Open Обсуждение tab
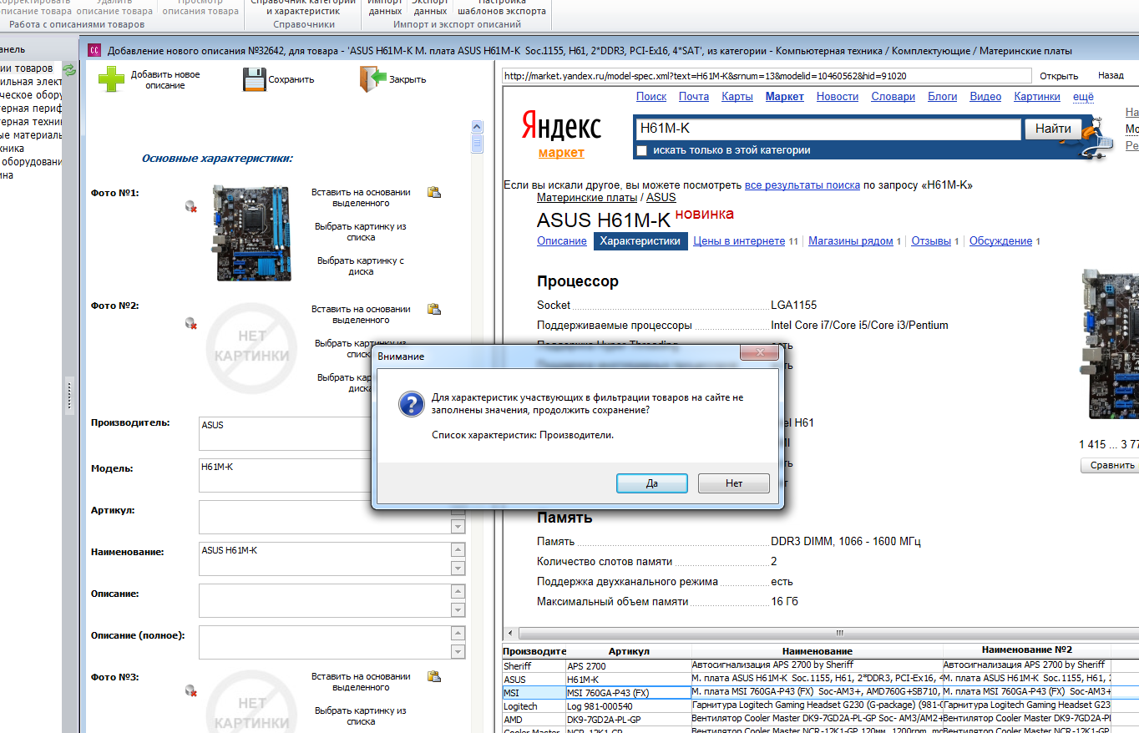The width and height of the screenshot is (1139, 733). (1000, 241)
